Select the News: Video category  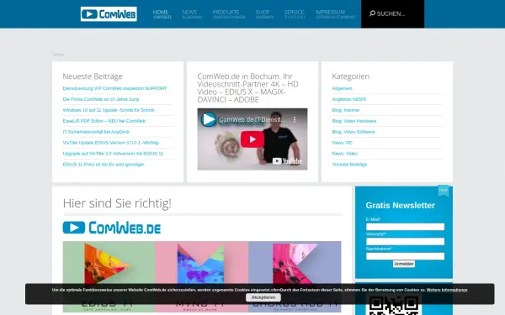[344, 154]
